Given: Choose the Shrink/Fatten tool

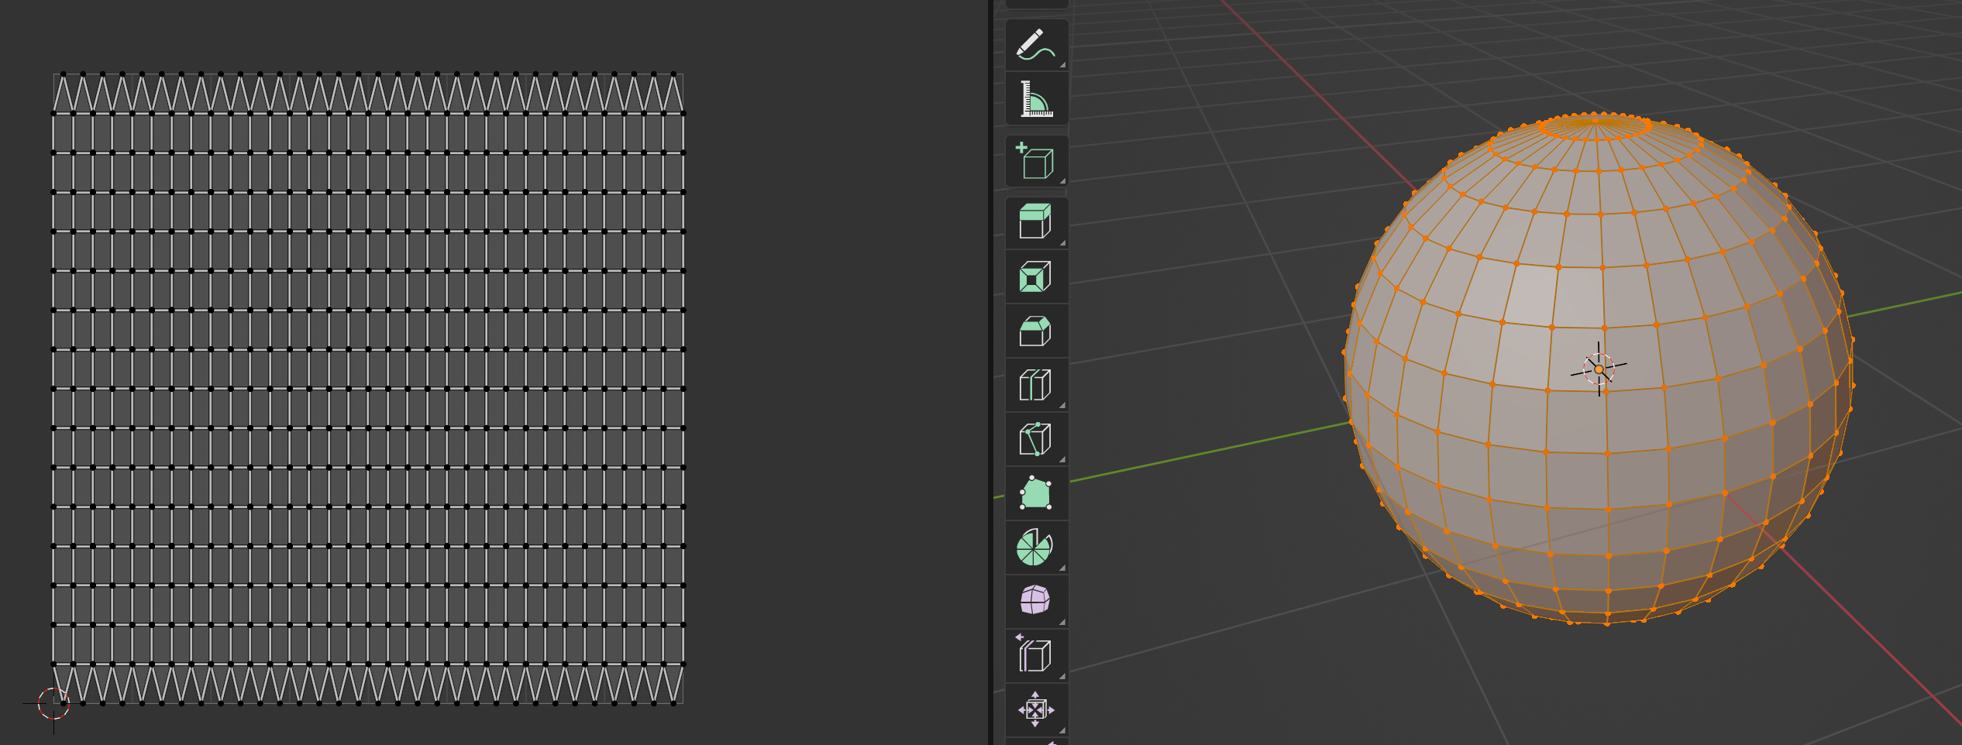Looking at the screenshot, I should coord(1036,709).
